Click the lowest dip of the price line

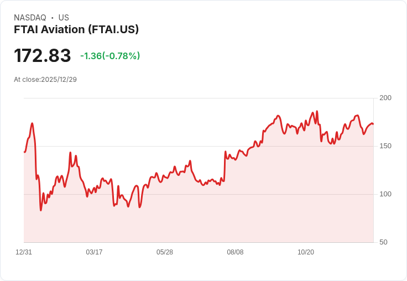coord(40,210)
